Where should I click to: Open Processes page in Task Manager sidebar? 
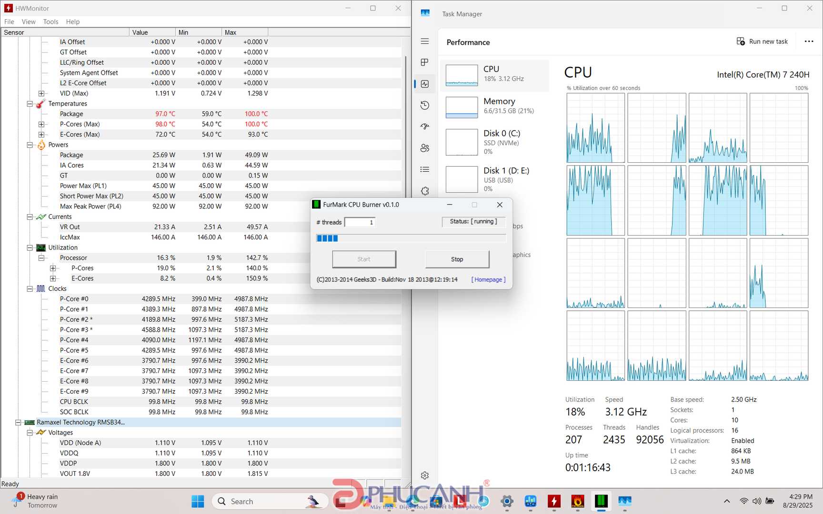(x=425, y=62)
